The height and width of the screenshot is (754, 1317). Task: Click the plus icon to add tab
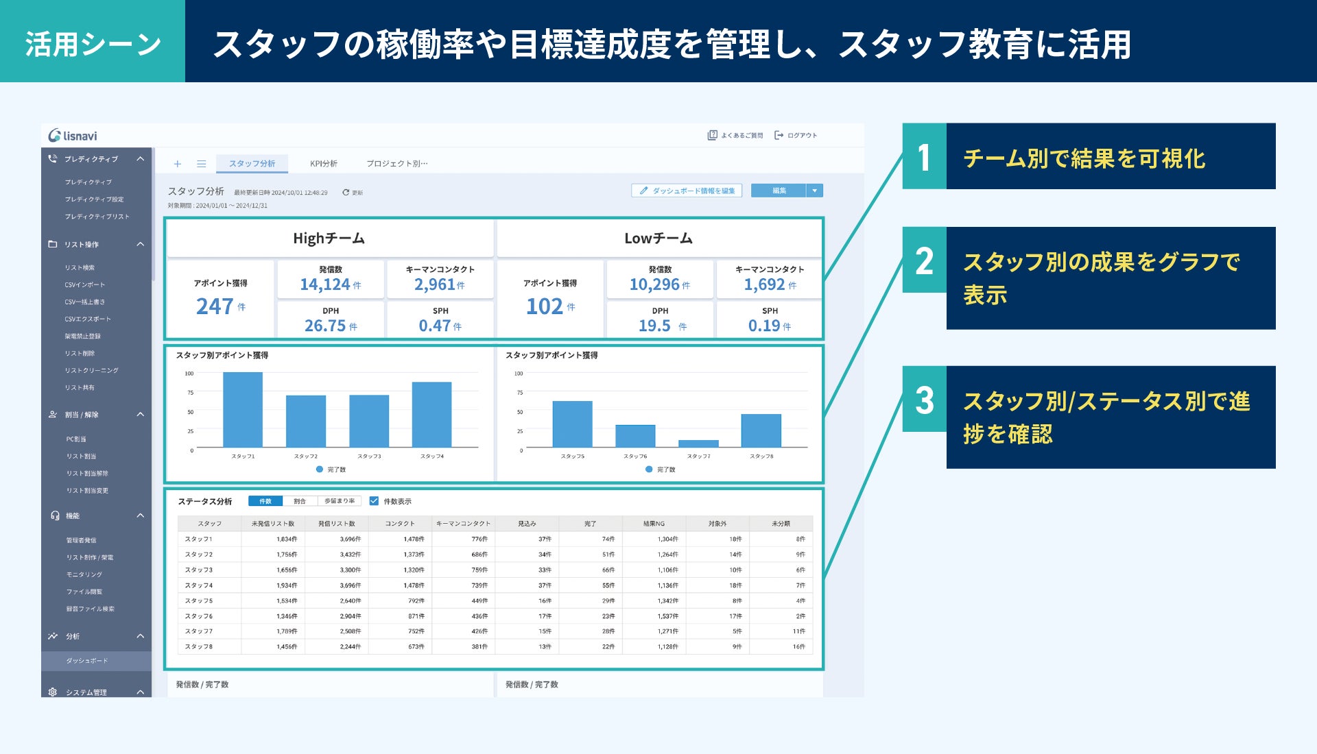click(178, 164)
